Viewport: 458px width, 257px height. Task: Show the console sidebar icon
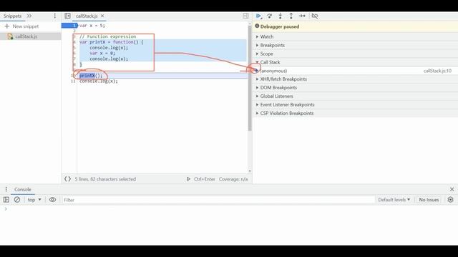[x=6, y=200]
